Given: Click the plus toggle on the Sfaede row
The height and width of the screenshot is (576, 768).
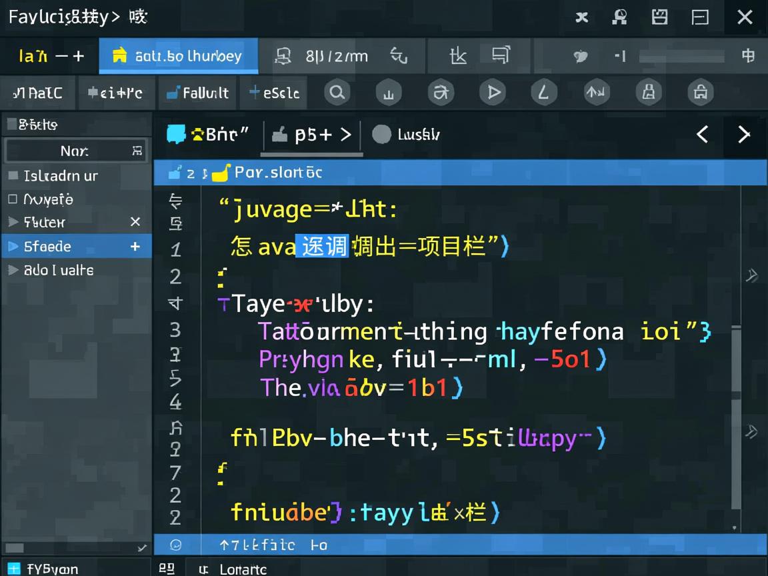Looking at the screenshot, I should coord(135,246).
